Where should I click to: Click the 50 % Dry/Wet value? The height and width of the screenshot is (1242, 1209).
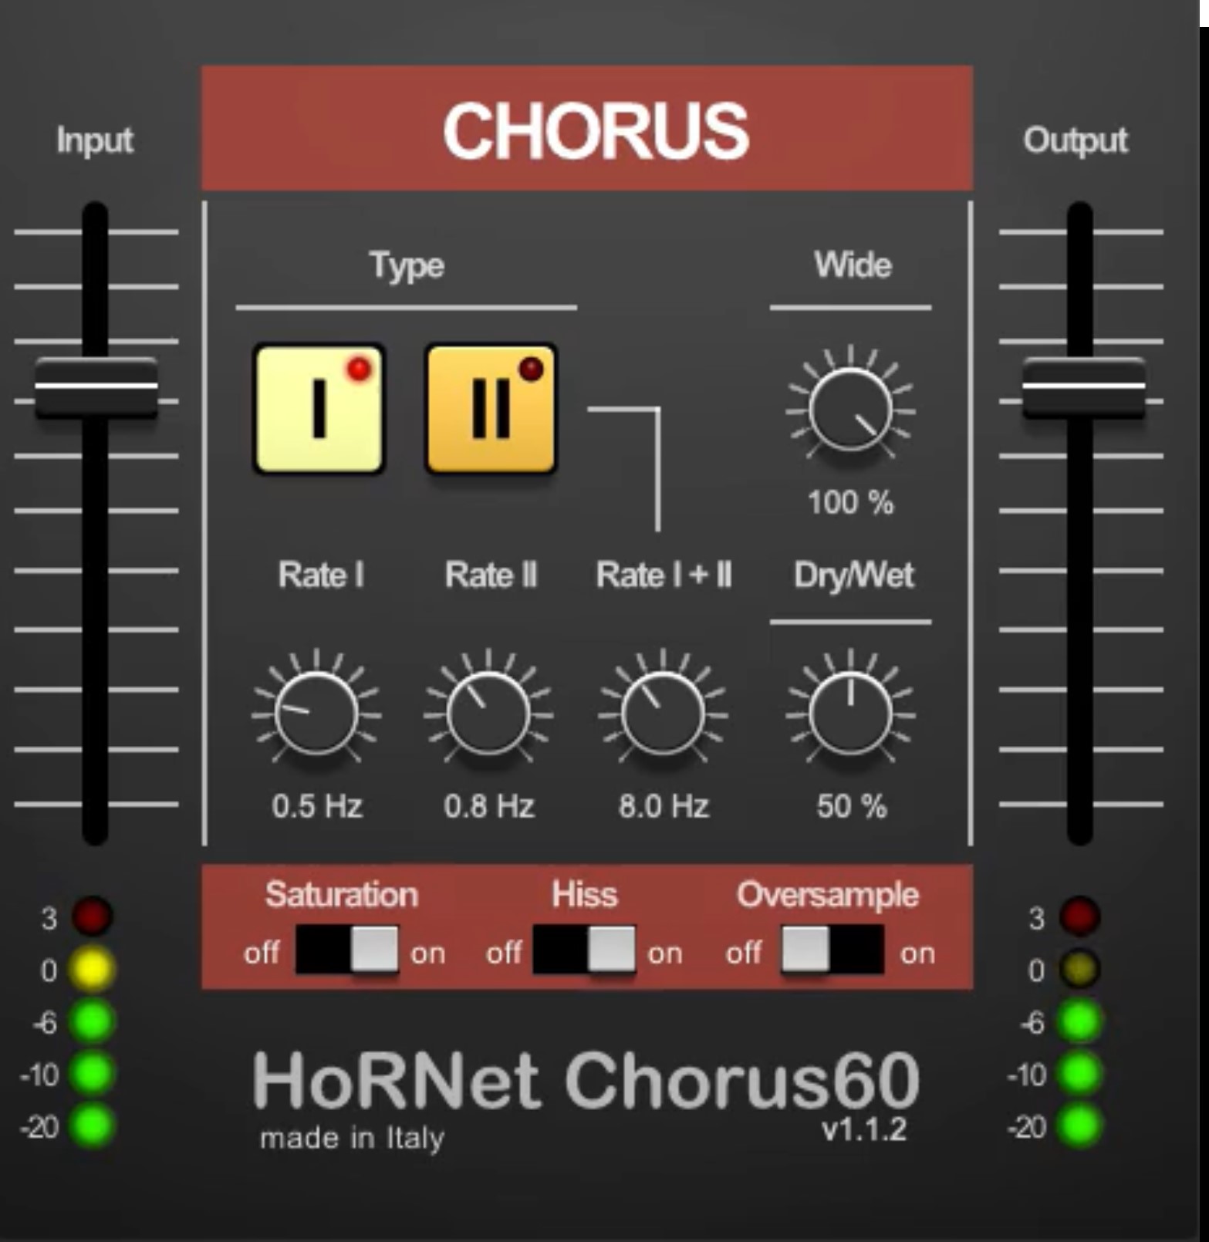pyautogui.click(x=852, y=807)
